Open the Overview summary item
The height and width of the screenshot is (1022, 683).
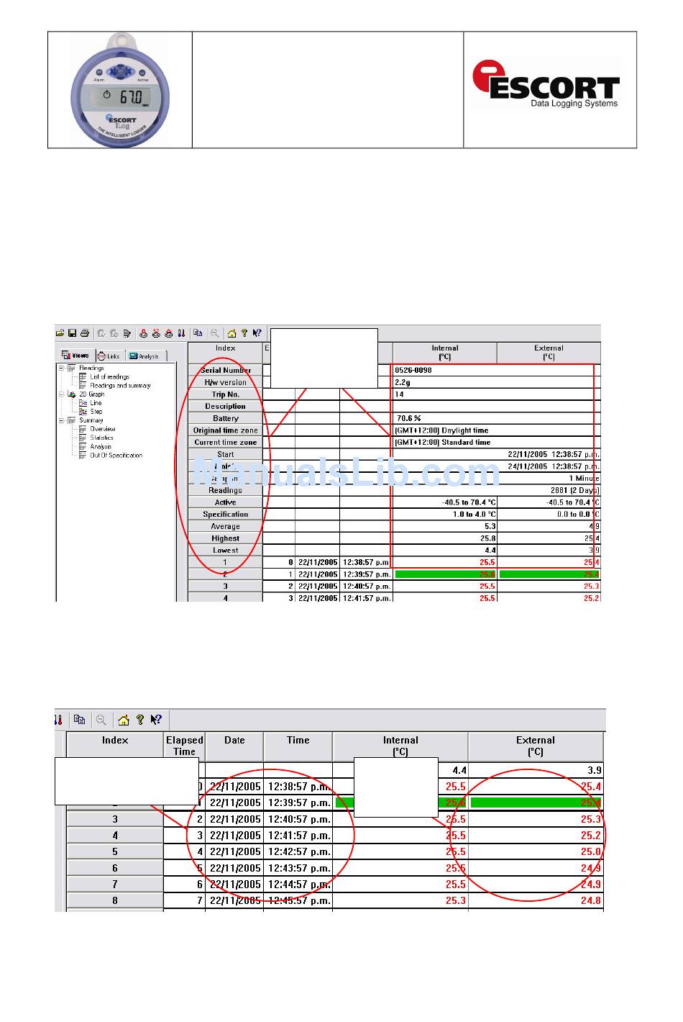pyautogui.click(x=103, y=429)
